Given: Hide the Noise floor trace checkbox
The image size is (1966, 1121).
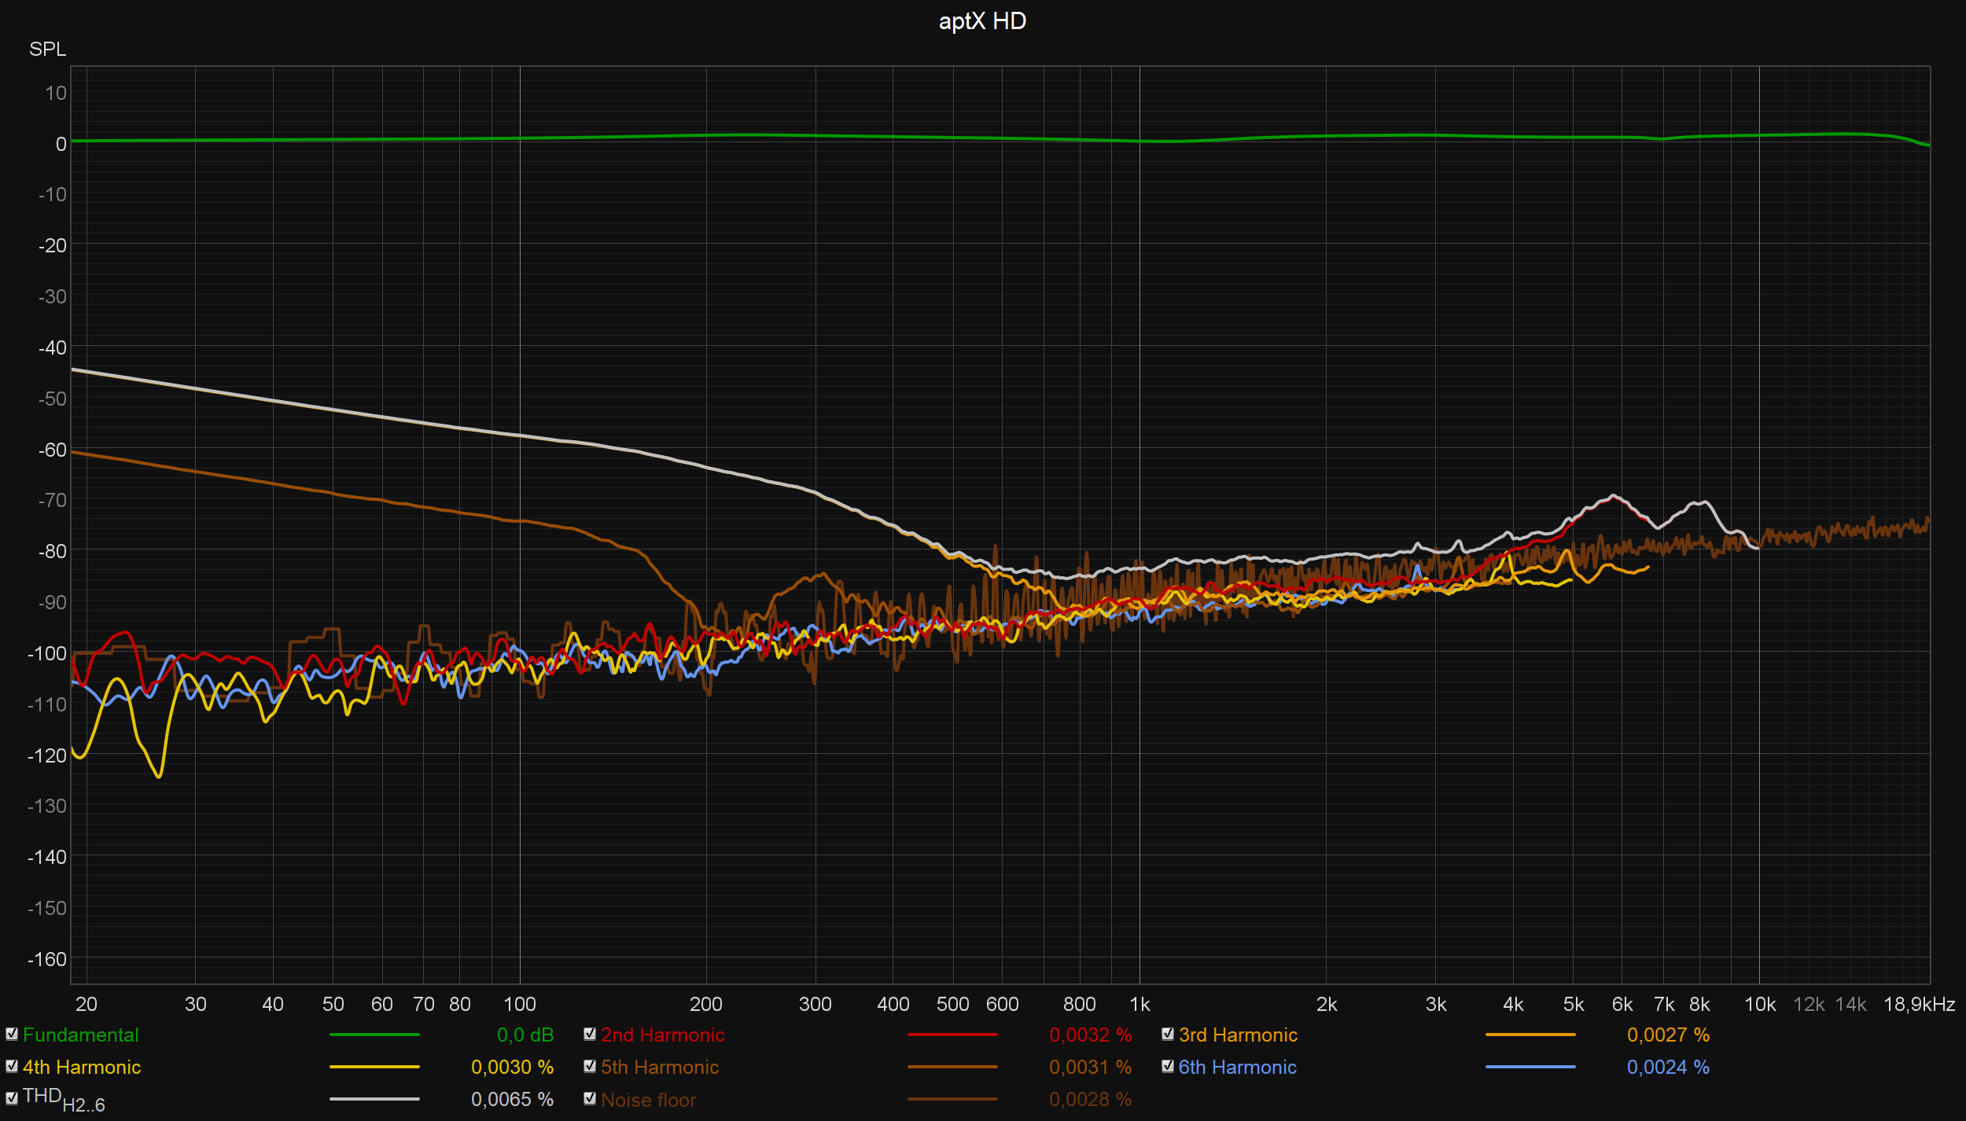Looking at the screenshot, I should coord(590,1099).
